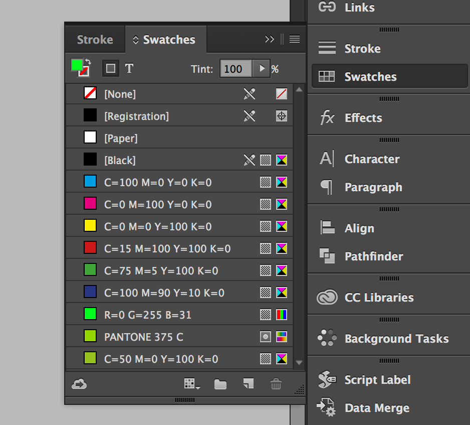Open the Script Label panel icon
The image size is (470, 425).
pyautogui.click(x=327, y=380)
